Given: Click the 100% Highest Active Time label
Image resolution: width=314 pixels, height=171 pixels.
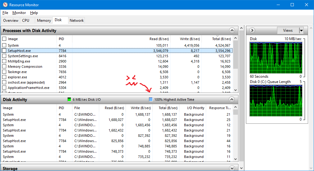Looking at the screenshot, I should point(174,99).
